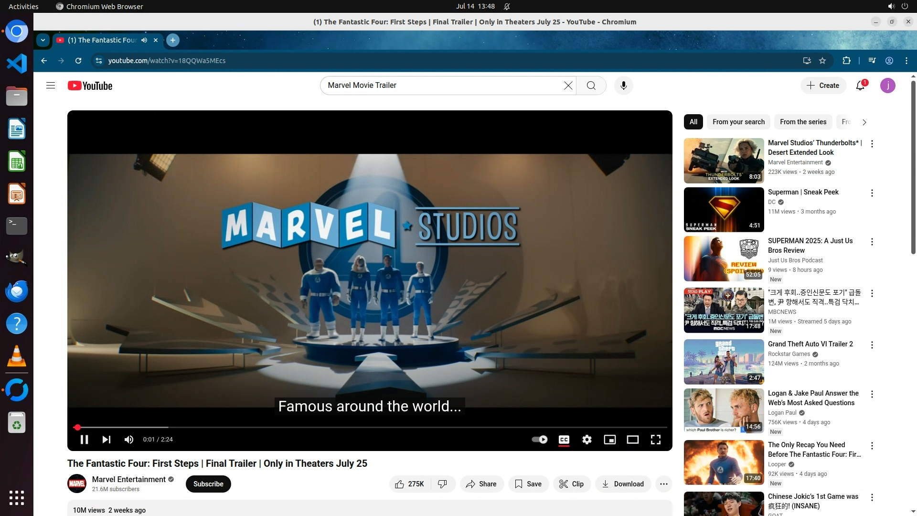Select 'From your search' filter chip
This screenshot has width=917, height=516.
click(x=738, y=122)
